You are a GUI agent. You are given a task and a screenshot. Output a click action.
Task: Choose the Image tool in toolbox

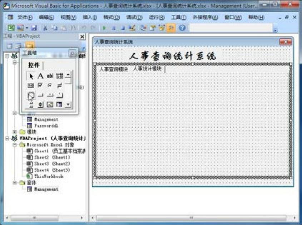point(50,105)
